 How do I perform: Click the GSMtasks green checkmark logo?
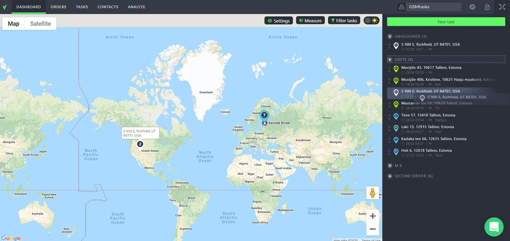pos(4,7)
